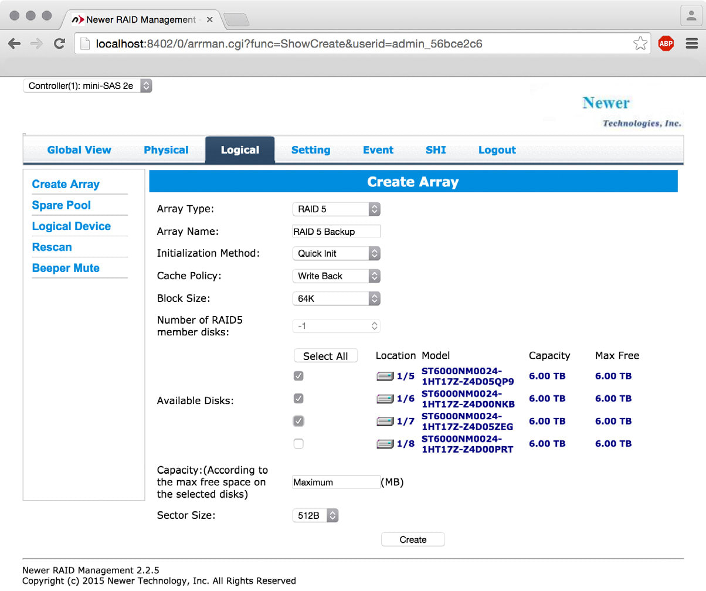Viewport: 706px width, 591px height.
Task: Open the Array Type dropdown showing RAID 5
Action: (336, 209)
